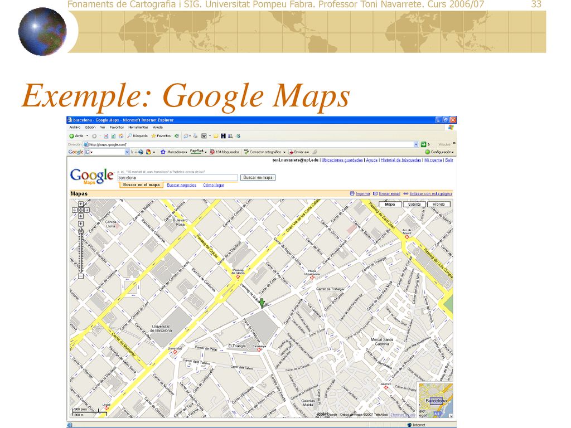Screen dimensions: 571x428
Task: Open the Herramientas menu
Action: pos(138,128)
